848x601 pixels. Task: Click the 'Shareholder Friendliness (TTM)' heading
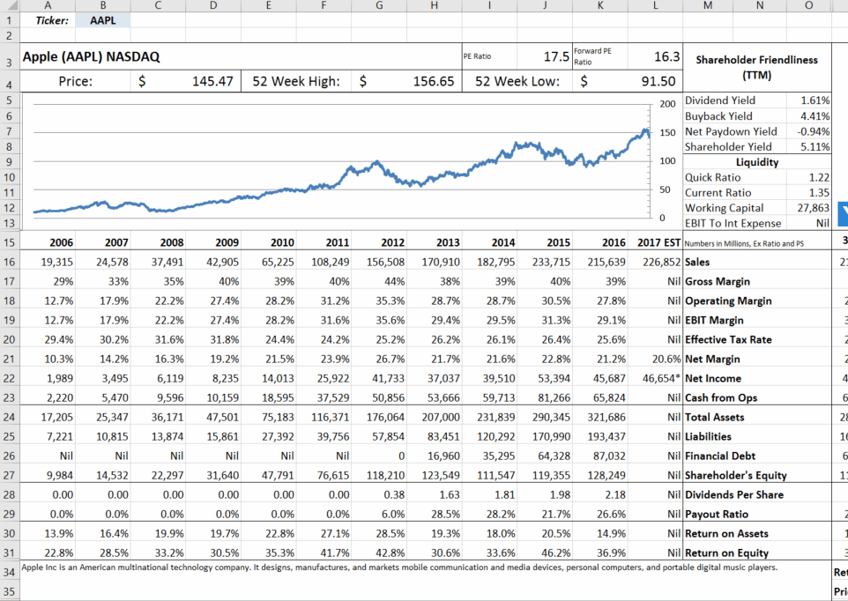(756, 67)
